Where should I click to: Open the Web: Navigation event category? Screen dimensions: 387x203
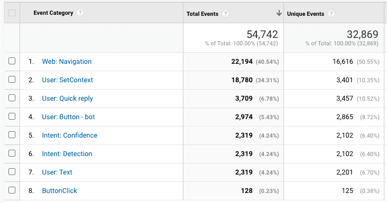tap(67, 61)
